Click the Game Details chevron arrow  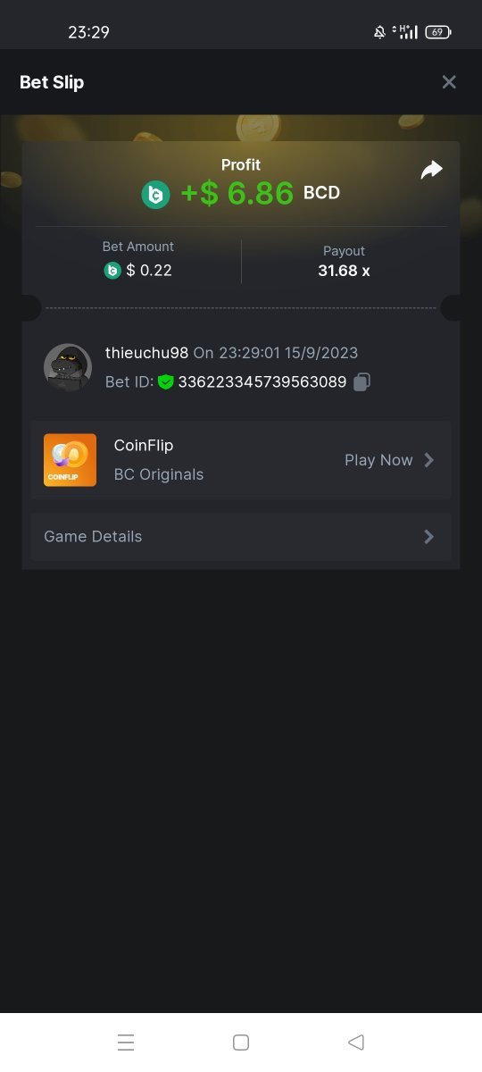429,537
